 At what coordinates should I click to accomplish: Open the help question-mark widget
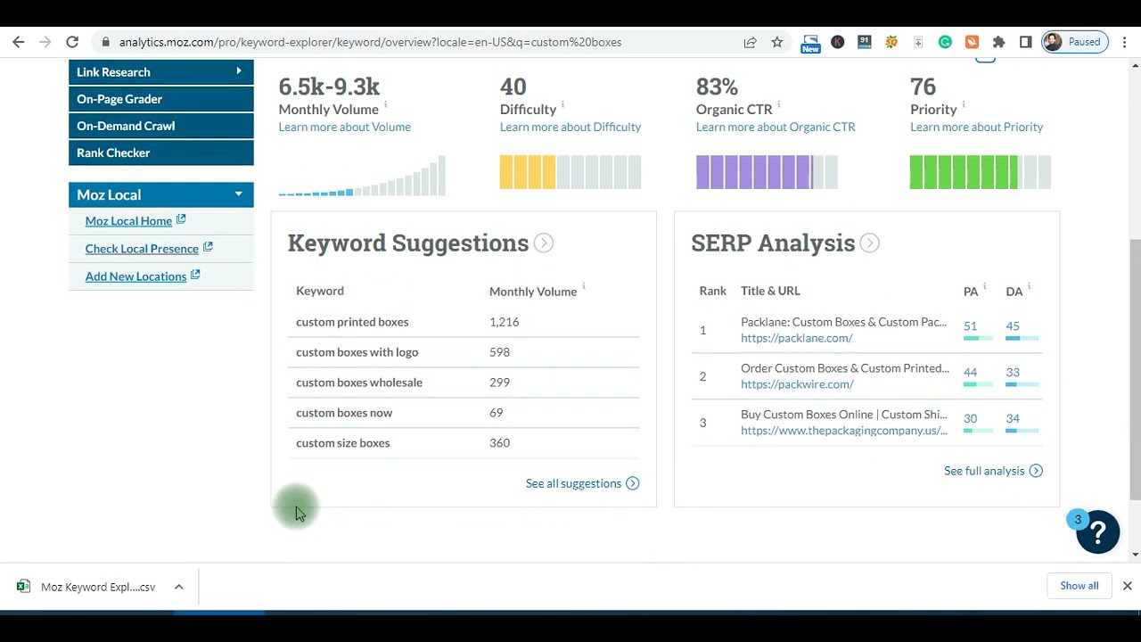click(x=1097, y=532)
